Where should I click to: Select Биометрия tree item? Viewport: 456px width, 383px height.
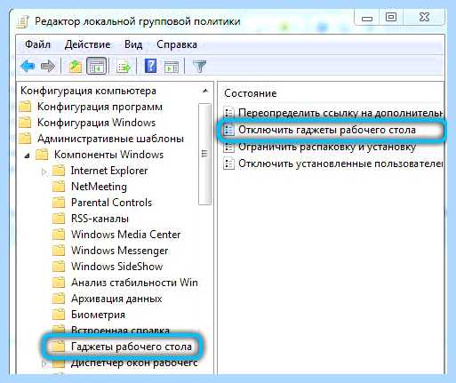click(x=98, y=315)
